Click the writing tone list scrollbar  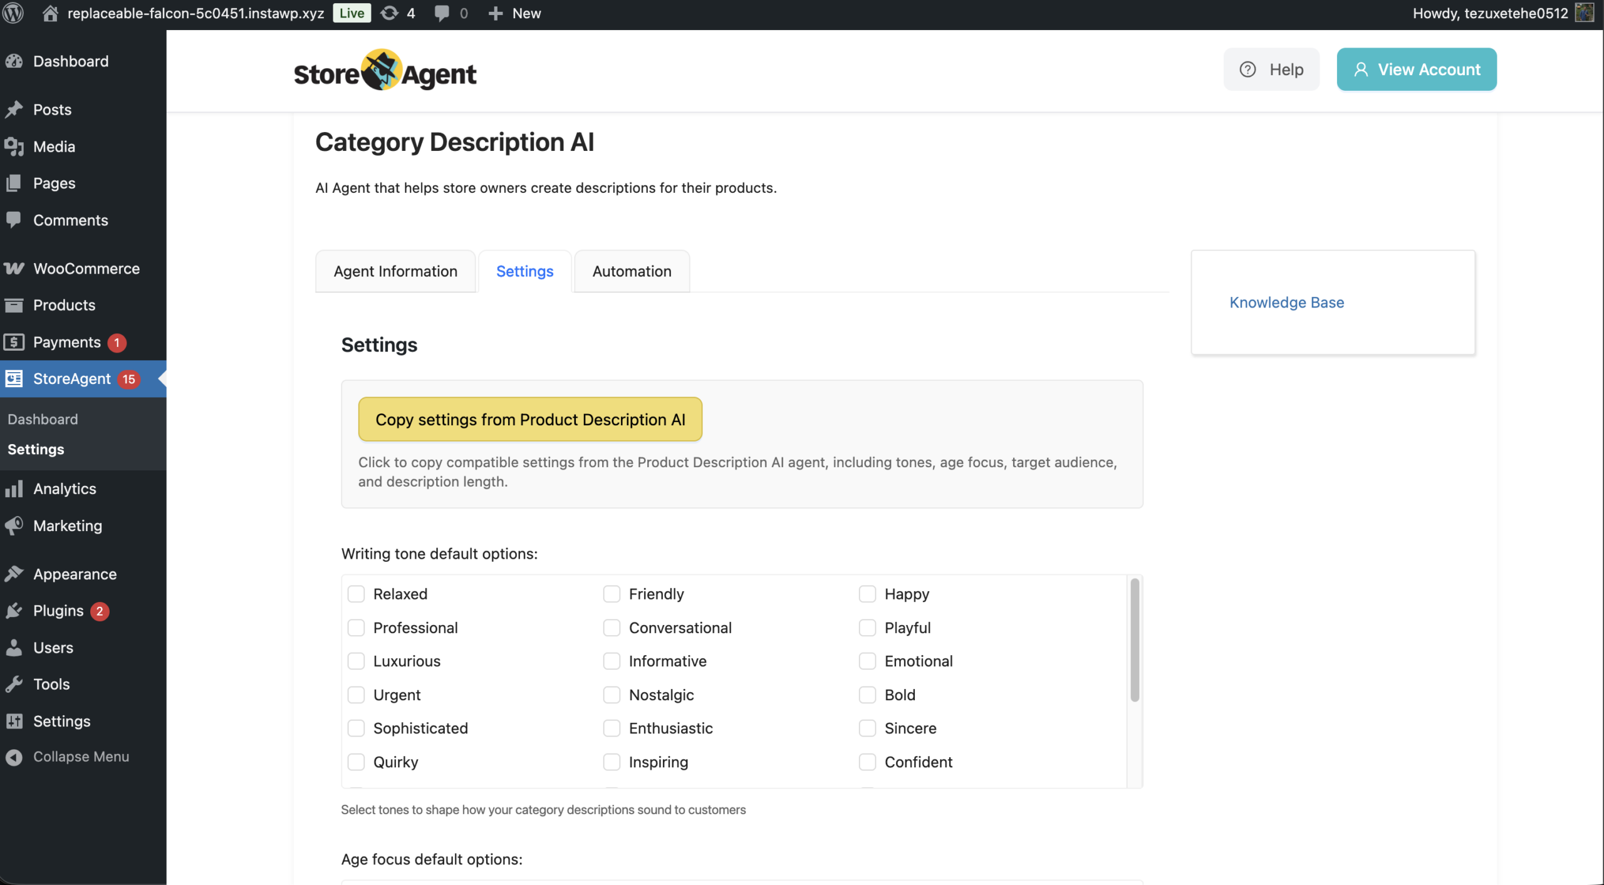click(x=1134, y=639)
